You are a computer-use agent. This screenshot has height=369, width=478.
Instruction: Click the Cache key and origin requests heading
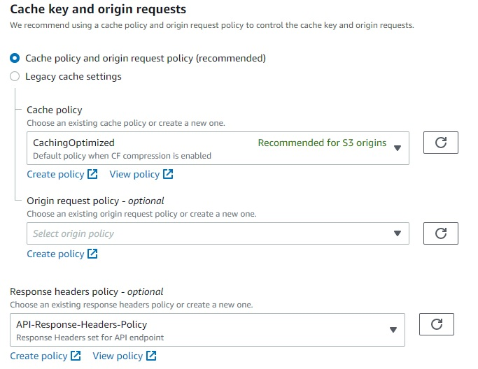click(x=98, y=10)
